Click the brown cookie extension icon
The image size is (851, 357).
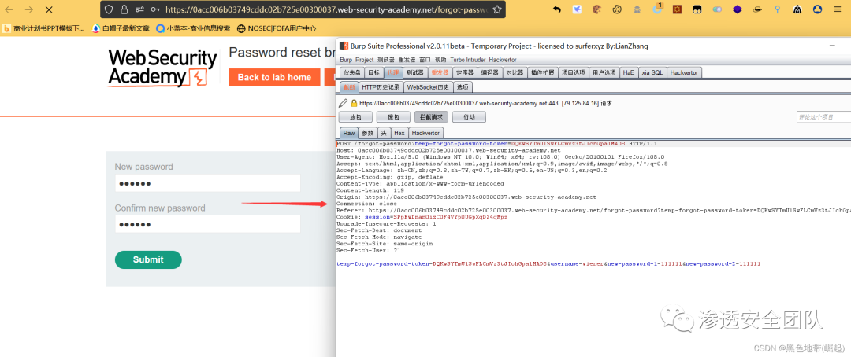(x=596, y=9)
